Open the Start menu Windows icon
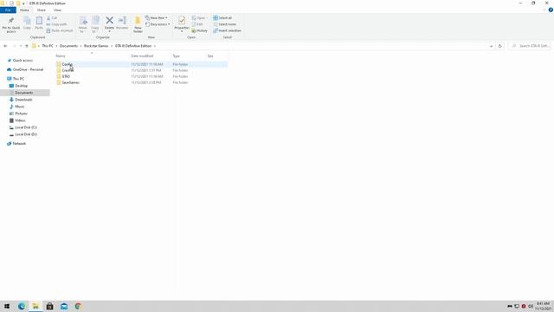 pyautogui.click(x=7, y=306)
